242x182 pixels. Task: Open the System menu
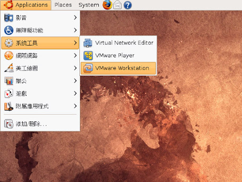[x=89, y=5]
